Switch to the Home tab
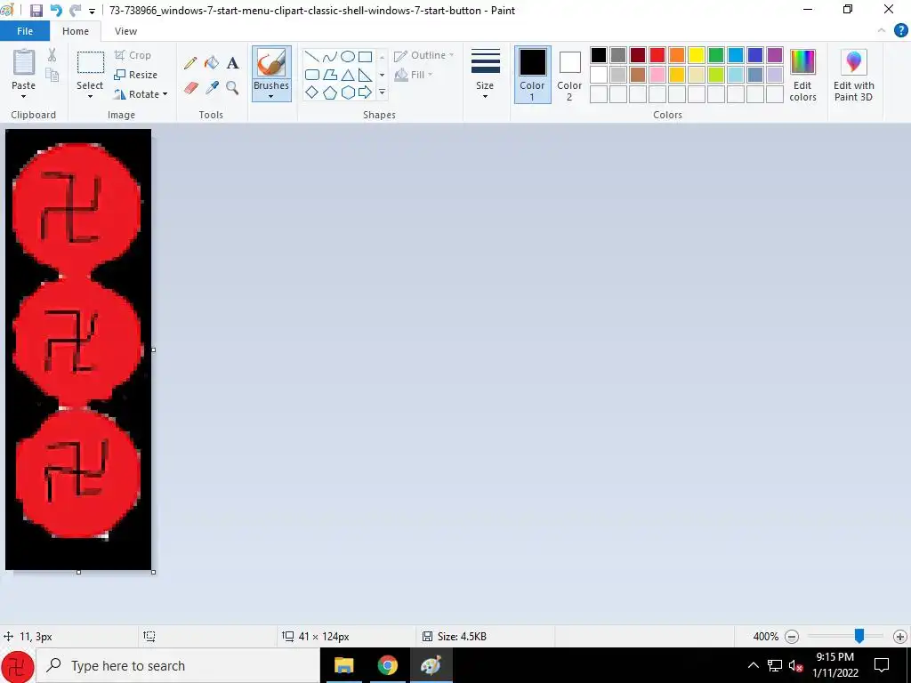The width and height of the screenshot is (911, 683). 76,31
